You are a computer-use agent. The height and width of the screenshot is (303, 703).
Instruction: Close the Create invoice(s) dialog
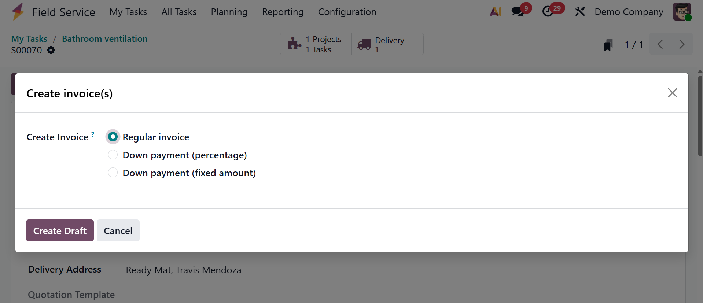pyautogui.click(x=672, y=93)
